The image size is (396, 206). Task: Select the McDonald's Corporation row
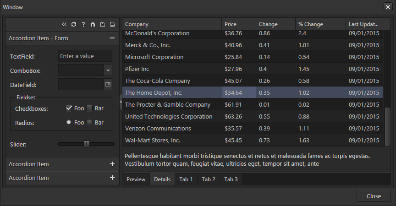[x=253, y=34]
